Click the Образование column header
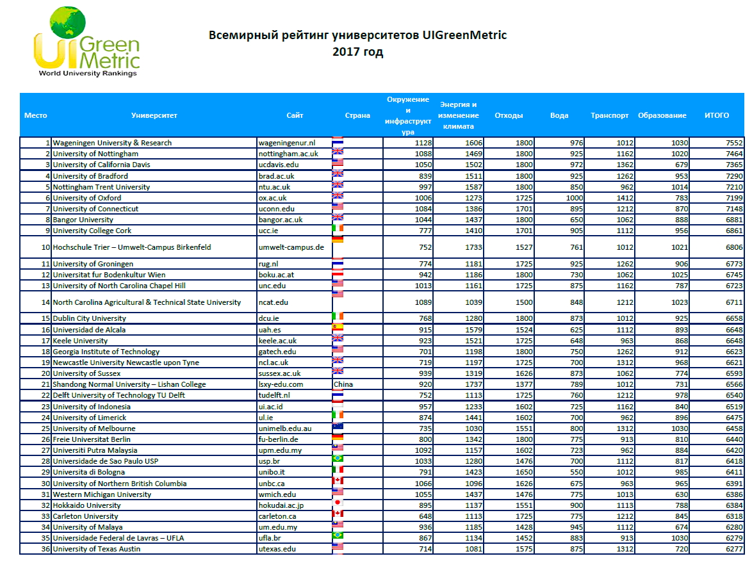This screenshot has width=752, height=563. [x=662, y=115]
